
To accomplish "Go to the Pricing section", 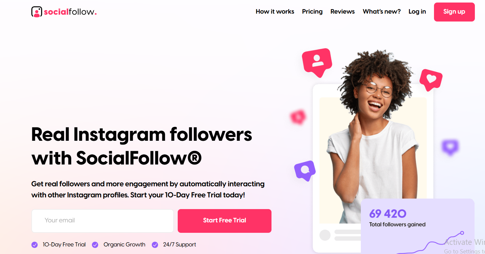I will 312,12.
